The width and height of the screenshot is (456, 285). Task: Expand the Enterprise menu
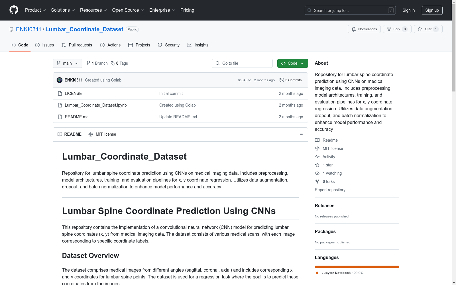[162, 10]
